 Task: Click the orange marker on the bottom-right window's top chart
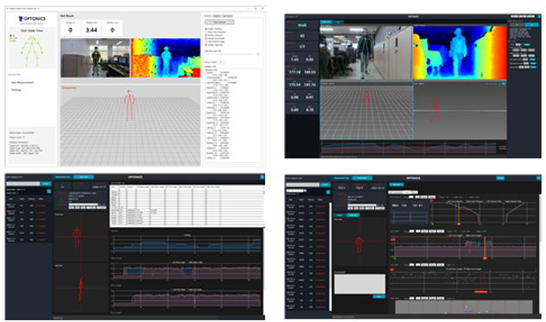tap(459, 224)
